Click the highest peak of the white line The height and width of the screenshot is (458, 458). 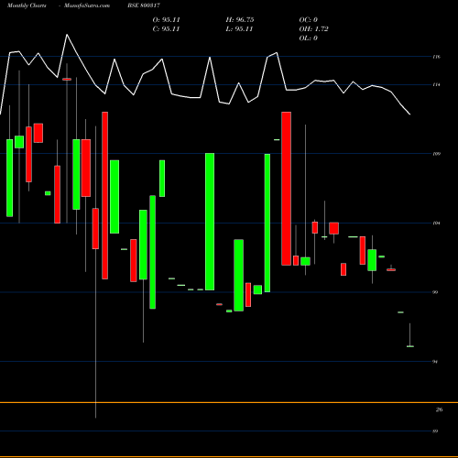pos(67,35)
